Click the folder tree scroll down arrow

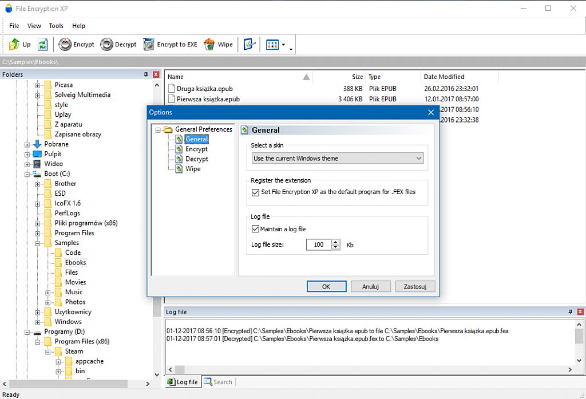pyautogui.click(x=157, y=375)
